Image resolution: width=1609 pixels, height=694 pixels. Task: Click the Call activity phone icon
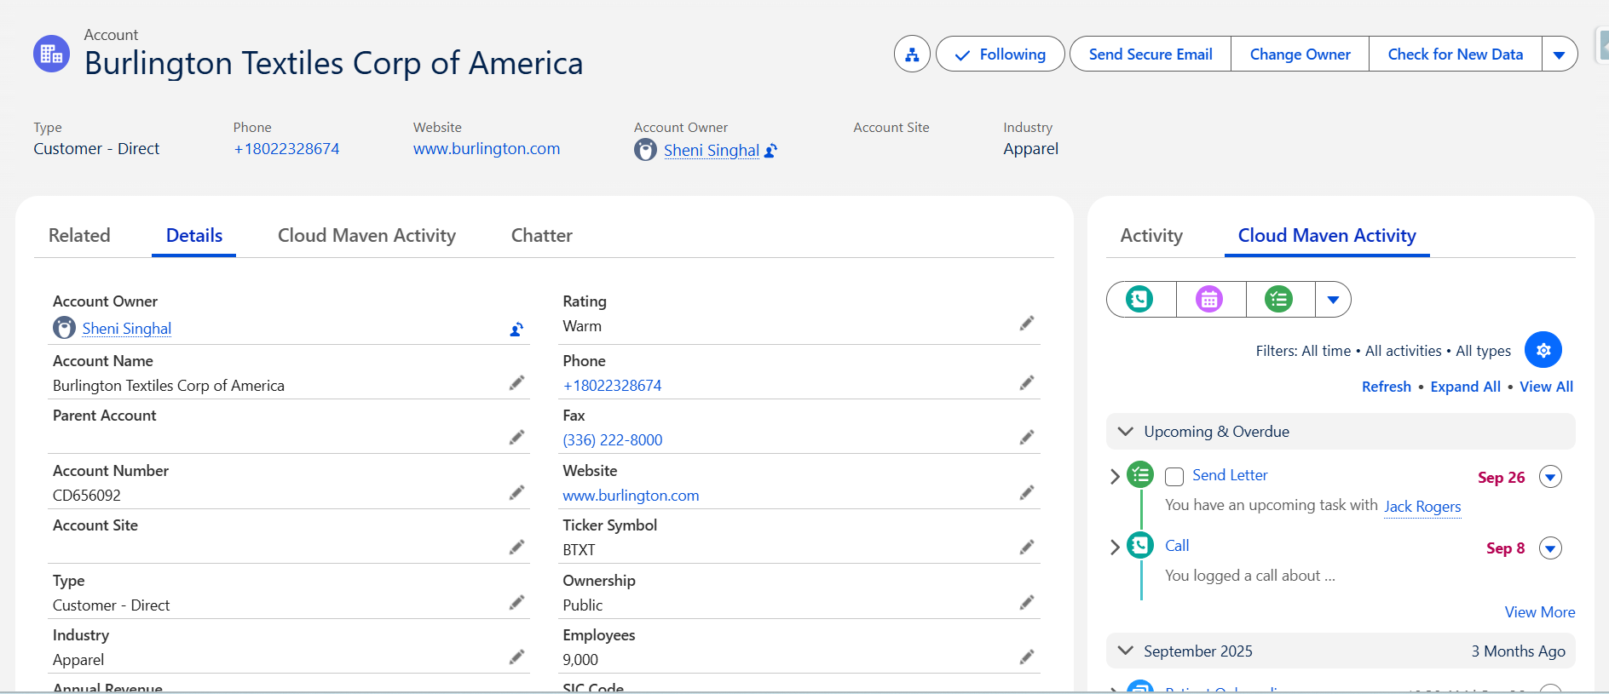click(x=1140, y=545)
